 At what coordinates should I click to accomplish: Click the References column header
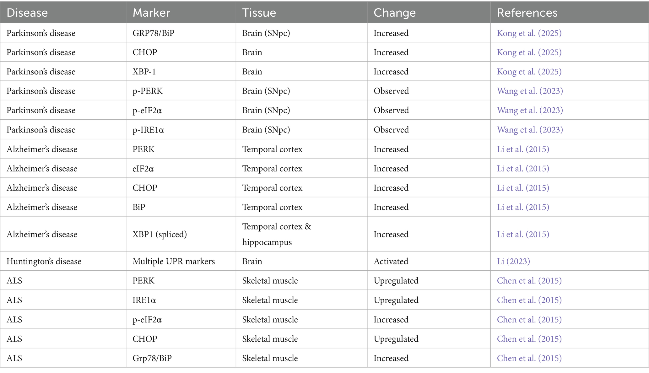pos(527,13)
